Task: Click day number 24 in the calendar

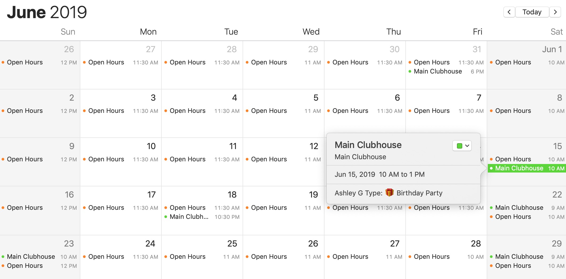Action: [150, 244]
